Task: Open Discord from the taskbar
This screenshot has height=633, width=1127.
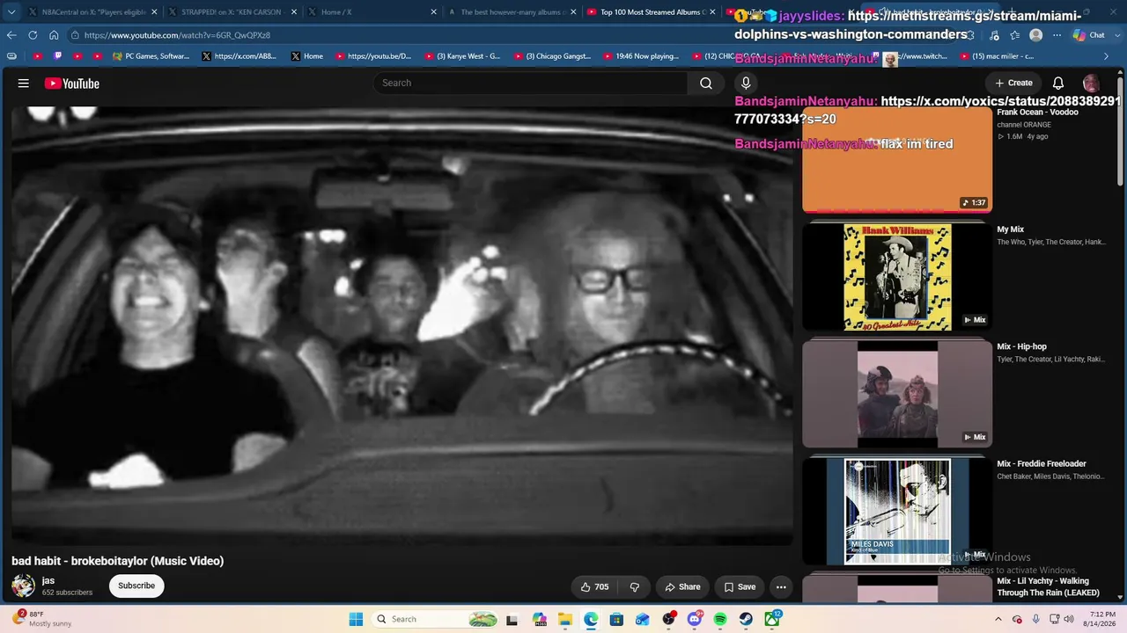Action: coord(695,619)
